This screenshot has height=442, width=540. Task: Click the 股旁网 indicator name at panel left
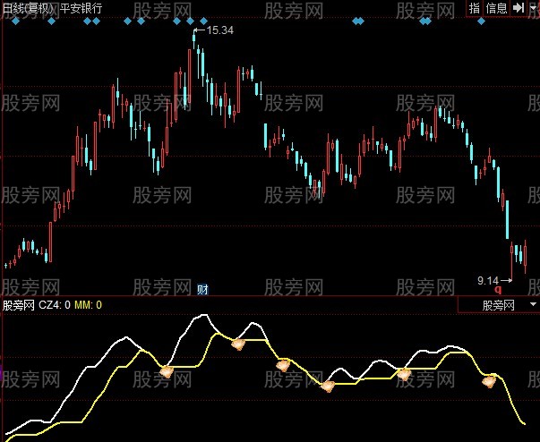coord(18,305)
